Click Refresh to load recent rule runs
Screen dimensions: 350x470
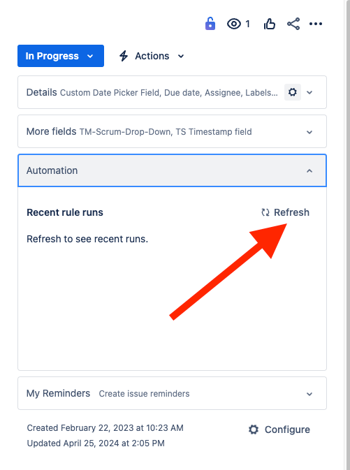(285, 212)
